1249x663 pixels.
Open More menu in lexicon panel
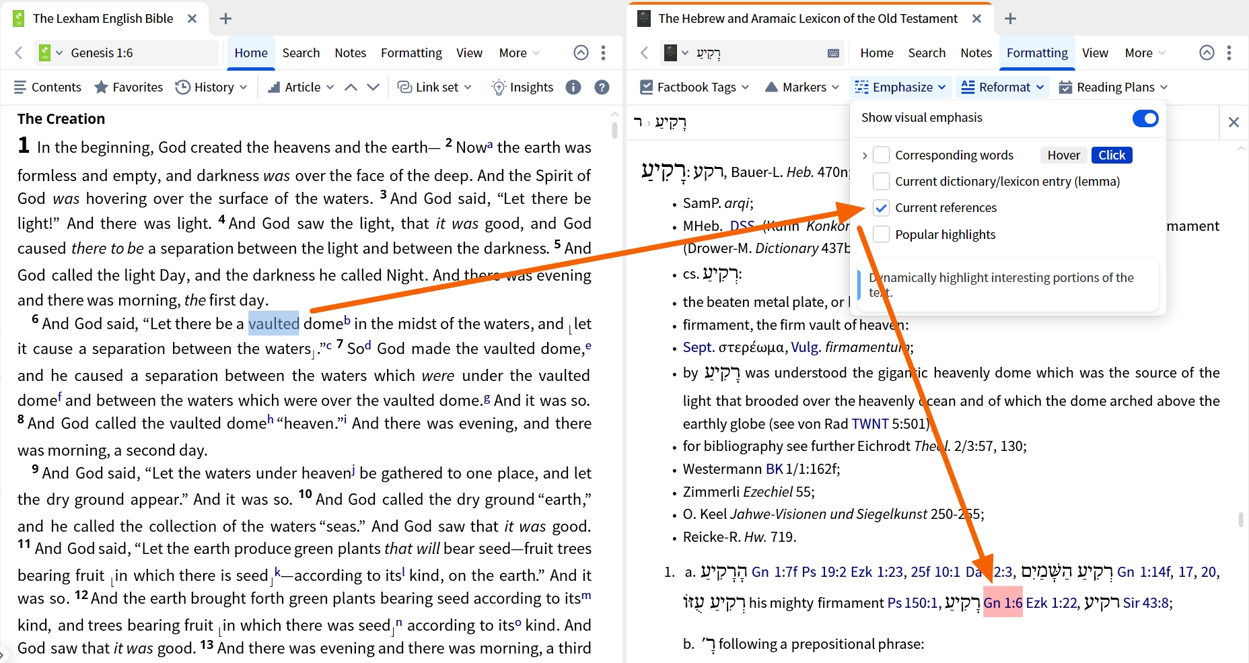coord(1145,53)
